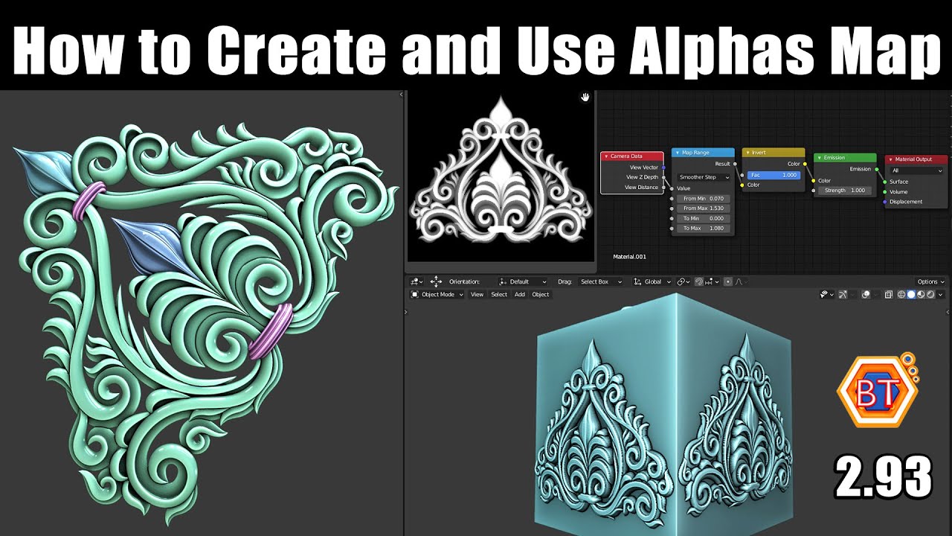
Task: Click the move cursor icon beside Orientation
Action: [436, 281]
